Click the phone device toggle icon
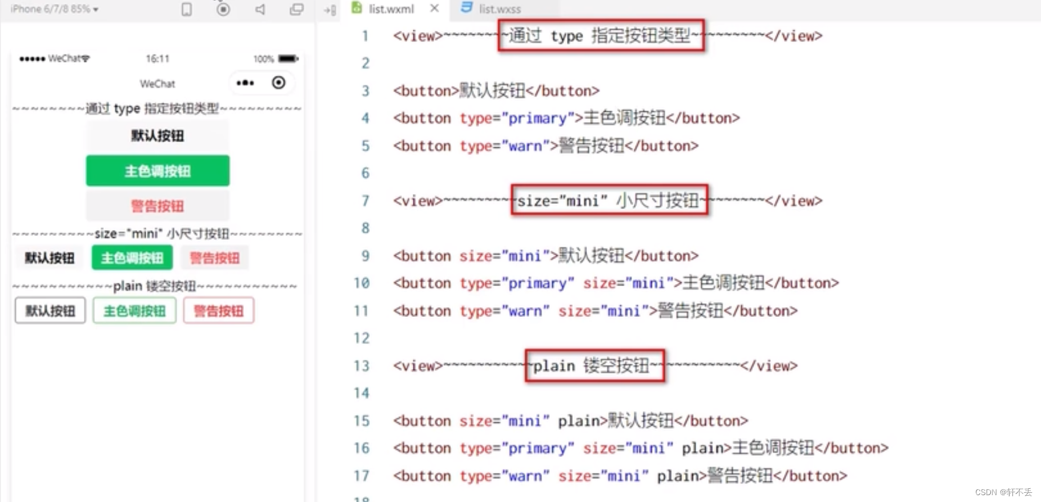Screen dimensions: 1041x502 point(186,9)
